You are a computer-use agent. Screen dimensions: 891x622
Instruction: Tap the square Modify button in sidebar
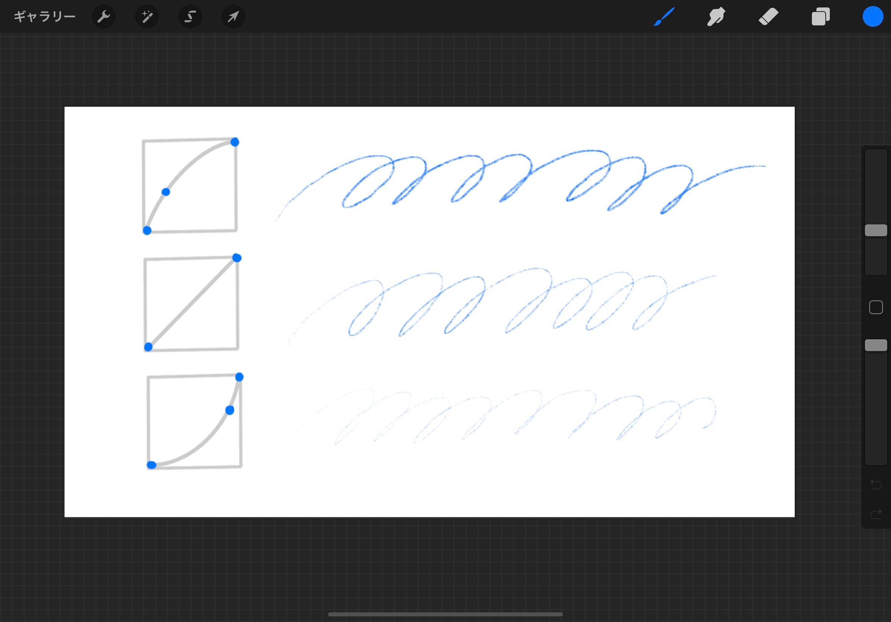point(876,308)
